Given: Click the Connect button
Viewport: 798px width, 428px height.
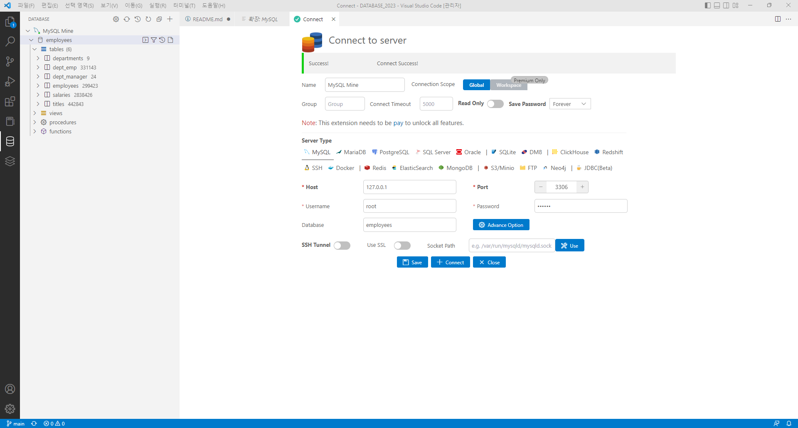Looking at the screenshot, I should [x=450, y=262].
